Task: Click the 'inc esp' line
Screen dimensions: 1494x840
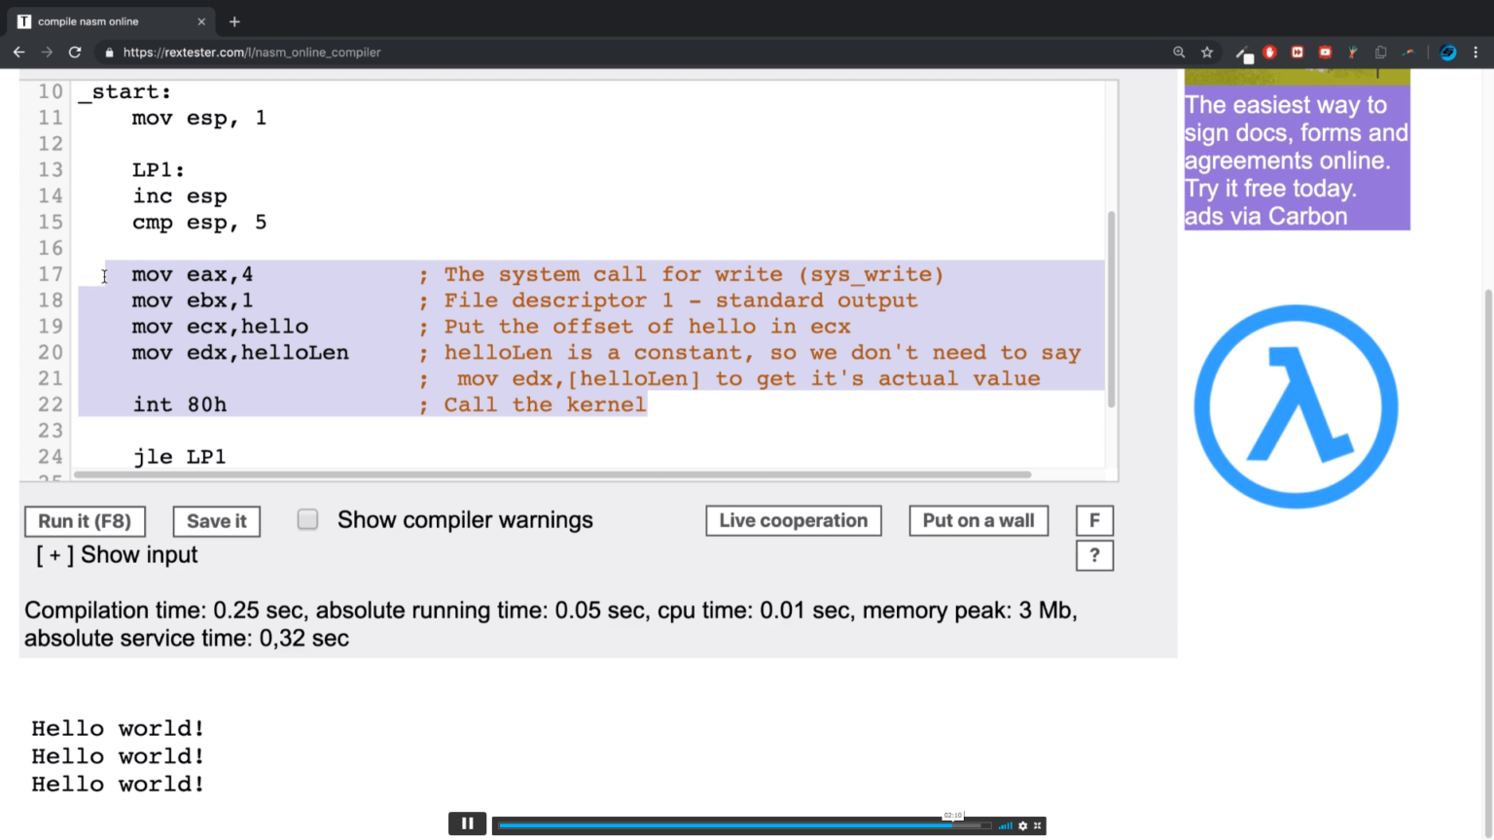Action: (180, 196)
